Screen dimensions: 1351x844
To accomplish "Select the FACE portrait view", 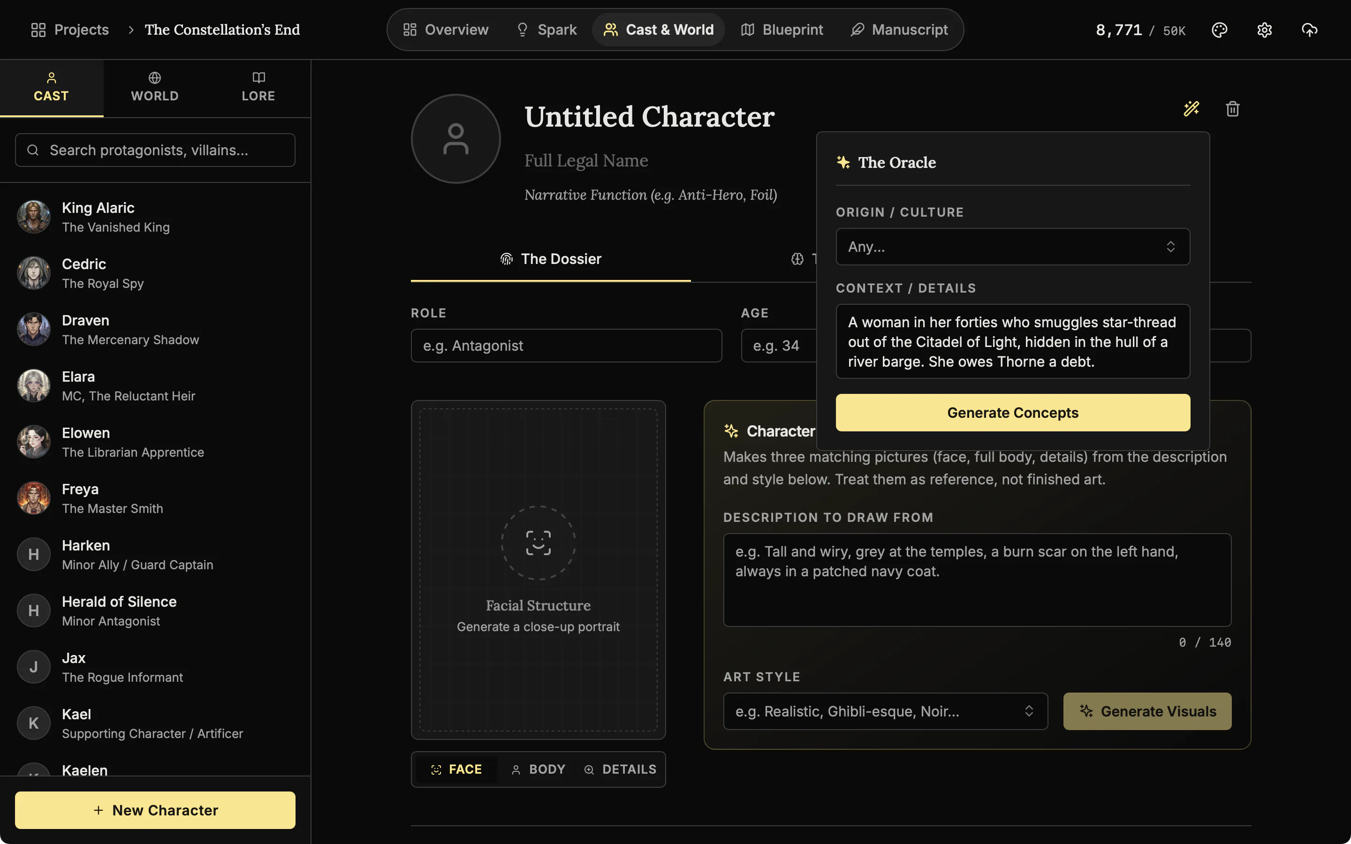I will pyautogui.click(x=456, y=769).
